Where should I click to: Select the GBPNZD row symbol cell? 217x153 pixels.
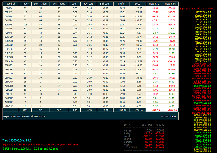click(11, 65)
